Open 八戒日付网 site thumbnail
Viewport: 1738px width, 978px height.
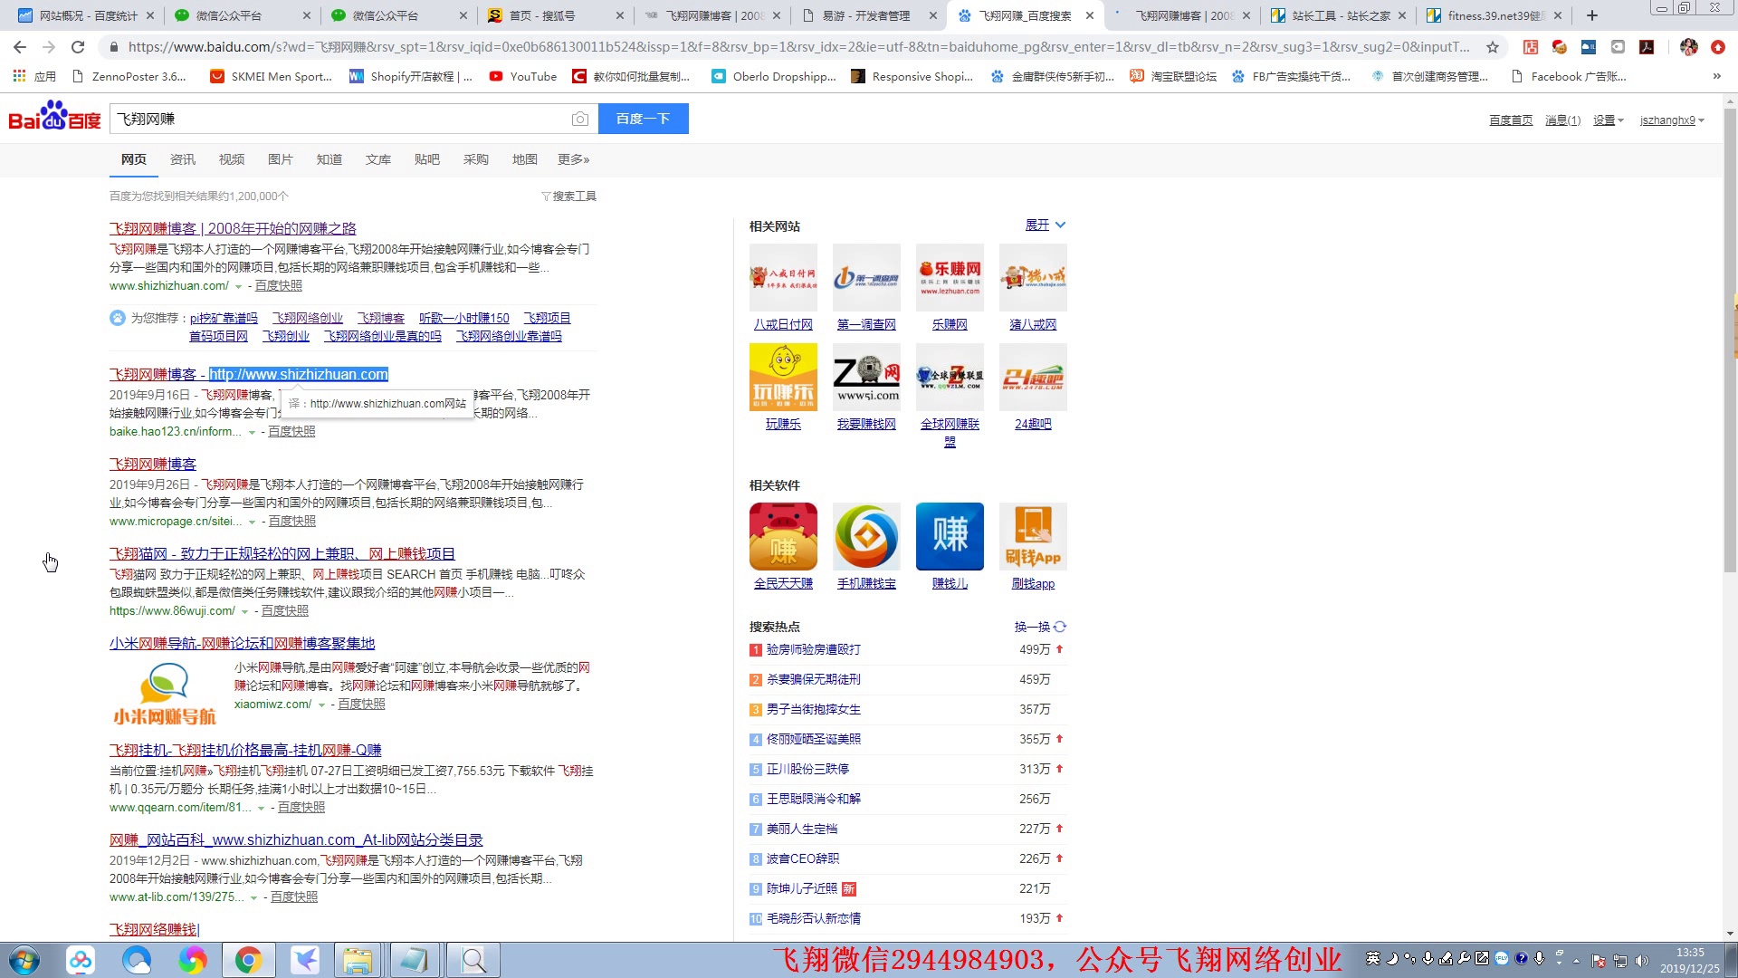(783, 278)
